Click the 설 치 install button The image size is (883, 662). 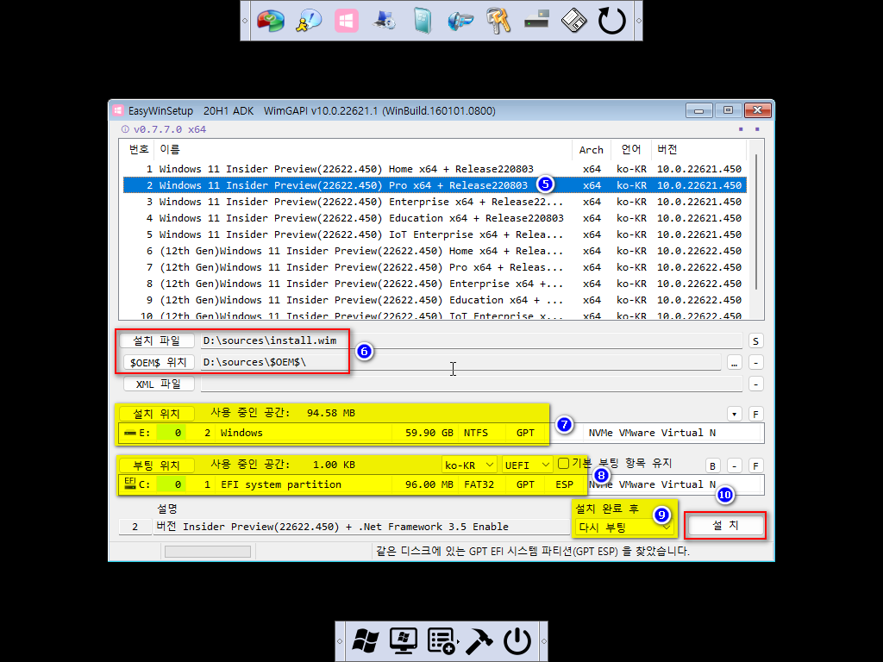(725, 525)
